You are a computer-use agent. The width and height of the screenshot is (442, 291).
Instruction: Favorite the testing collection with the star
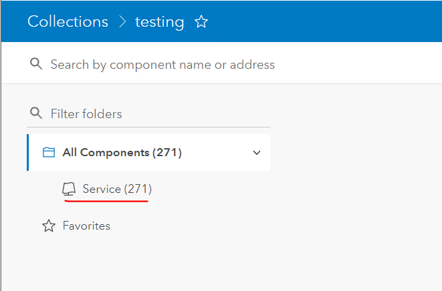[201, 22]
